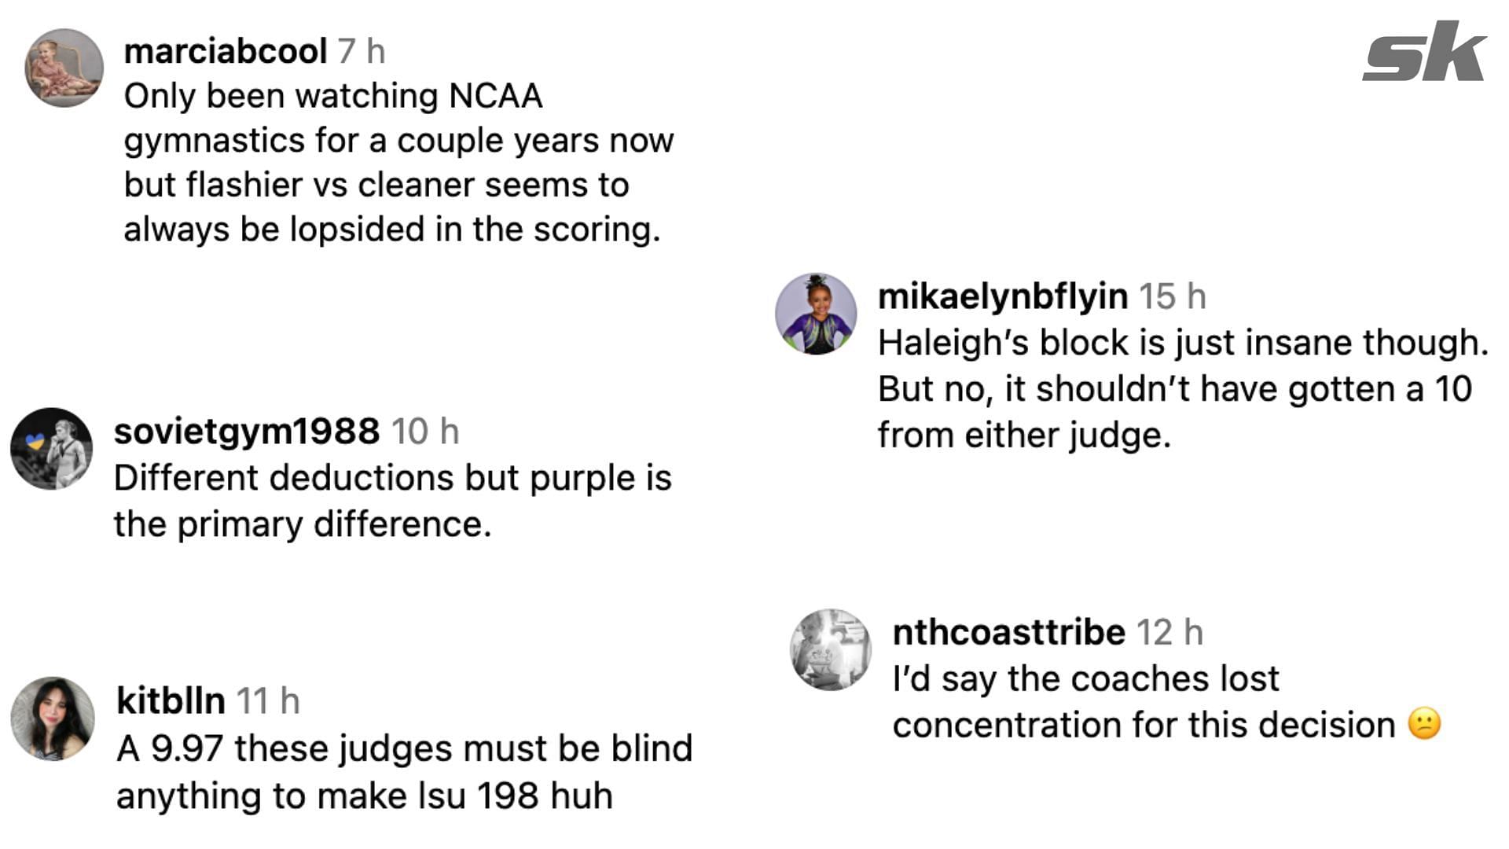This screenshot has width=1509, height=849.
Task: Click the 12 h comment timestamp
Action: (1169, 632)
